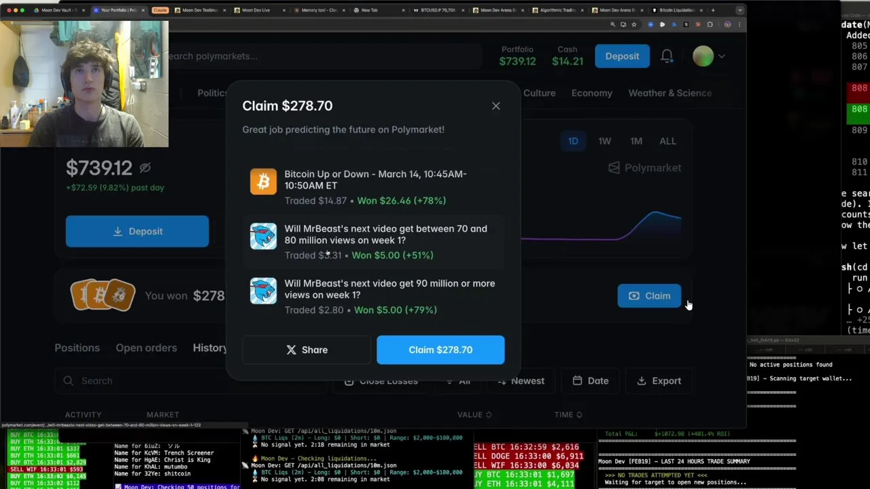This screenshot has width=870, height=489.
Task: Click the Share button in the dialog
Action: (x=307, y=350)
